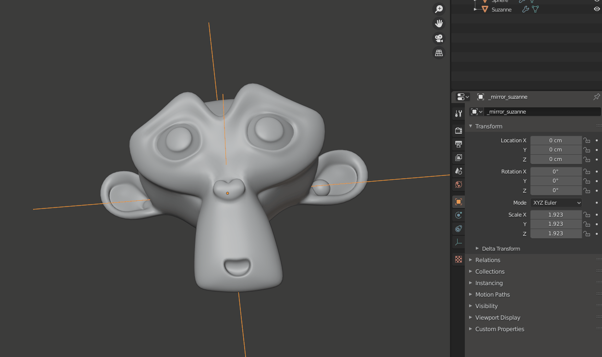Open the Tool properties tab (wrench icon)
602x357 pixels.
click(458, 114)
